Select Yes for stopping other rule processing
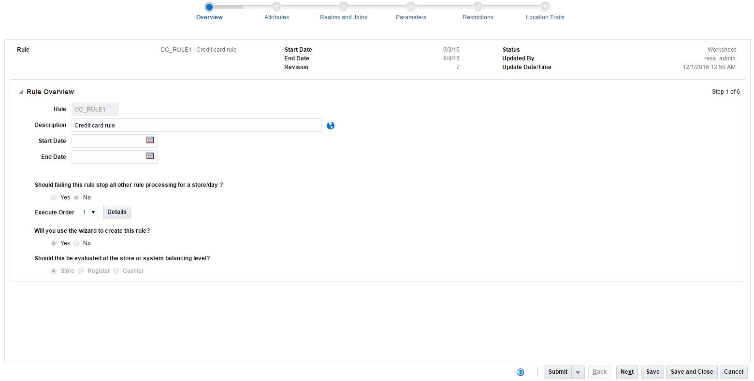754x381 pixels. 54,197
